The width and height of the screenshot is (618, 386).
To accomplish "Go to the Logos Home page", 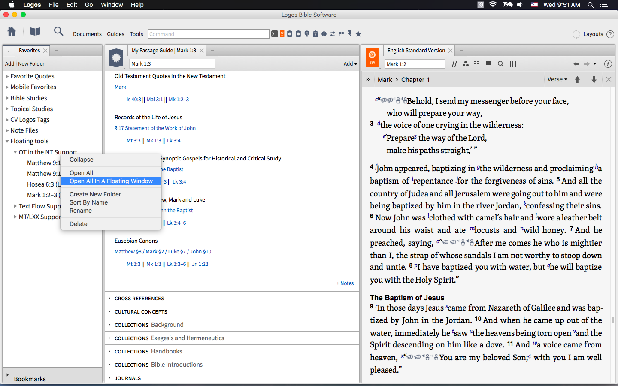I will click(12, 31).
